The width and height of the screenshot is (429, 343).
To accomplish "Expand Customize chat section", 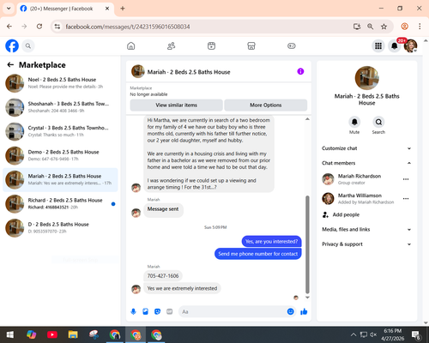I will click(x=366, y=148).
